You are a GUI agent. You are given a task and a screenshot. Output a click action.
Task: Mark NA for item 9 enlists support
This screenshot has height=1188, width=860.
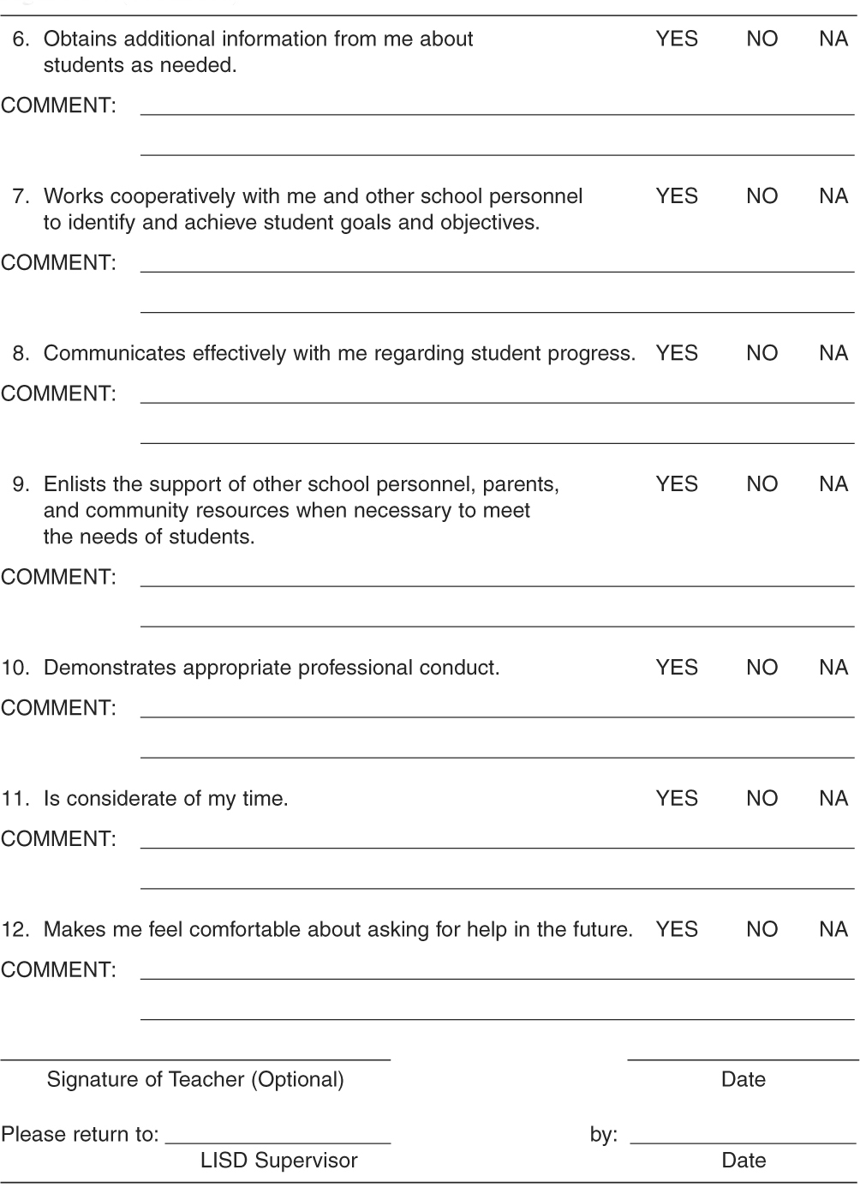833,484
